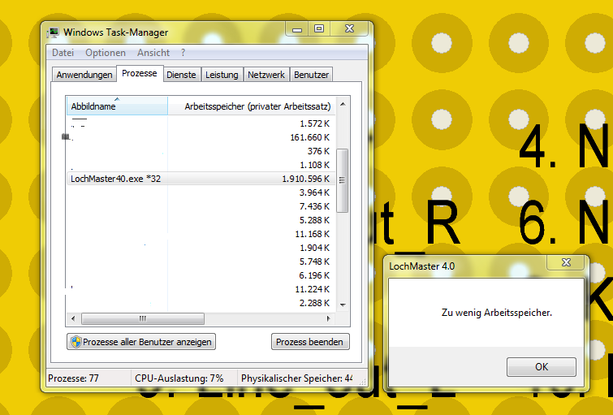The width and height of the screenshot is (613, 415).
Task: Click the scroll down arrow in process list
Action: 343,305
